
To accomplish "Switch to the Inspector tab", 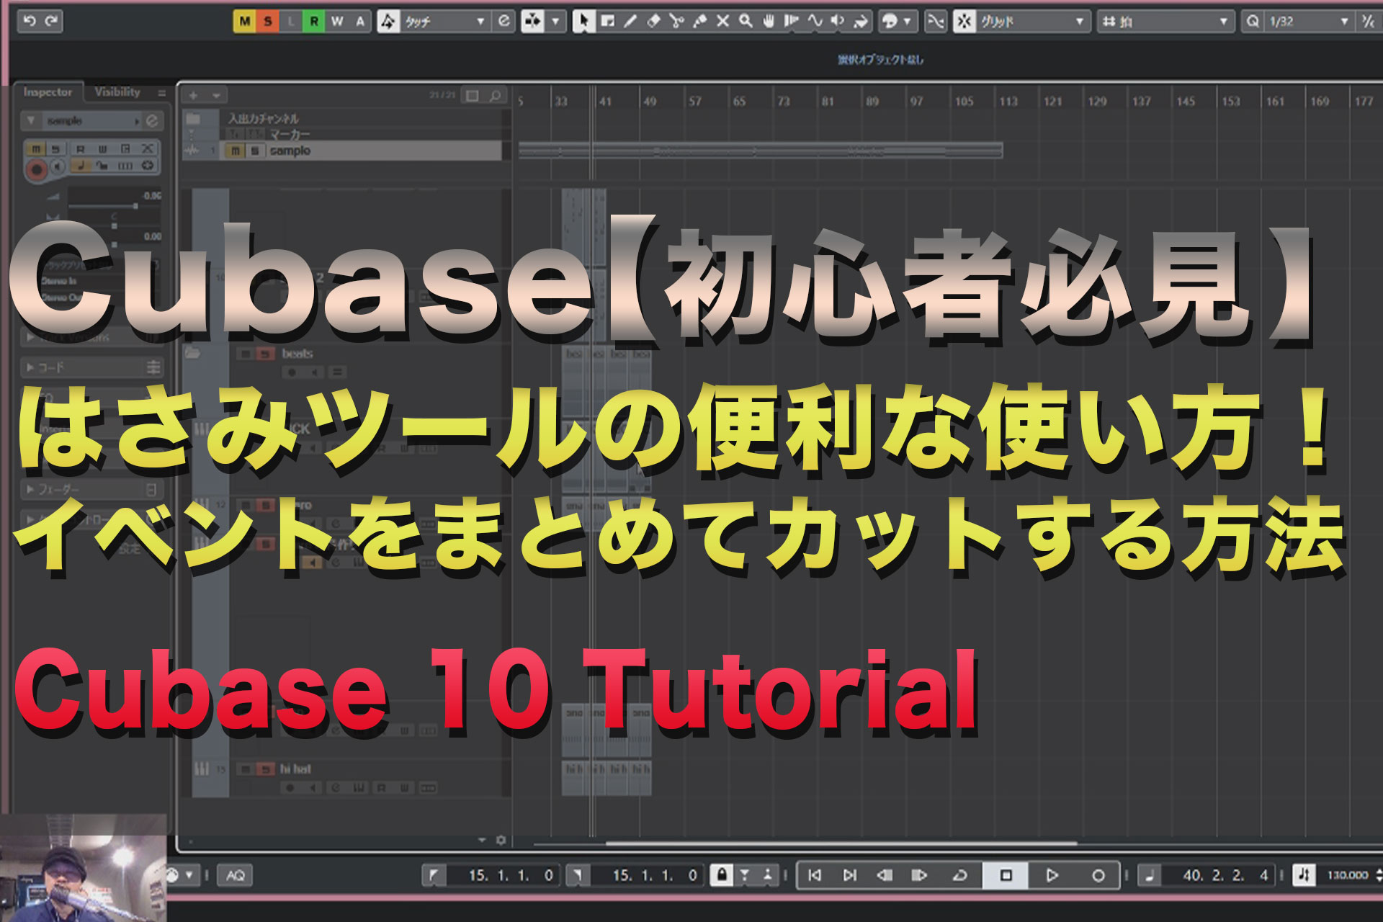I will (x=48, y=92).
